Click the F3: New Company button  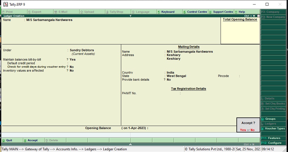[x=273, y=17]
